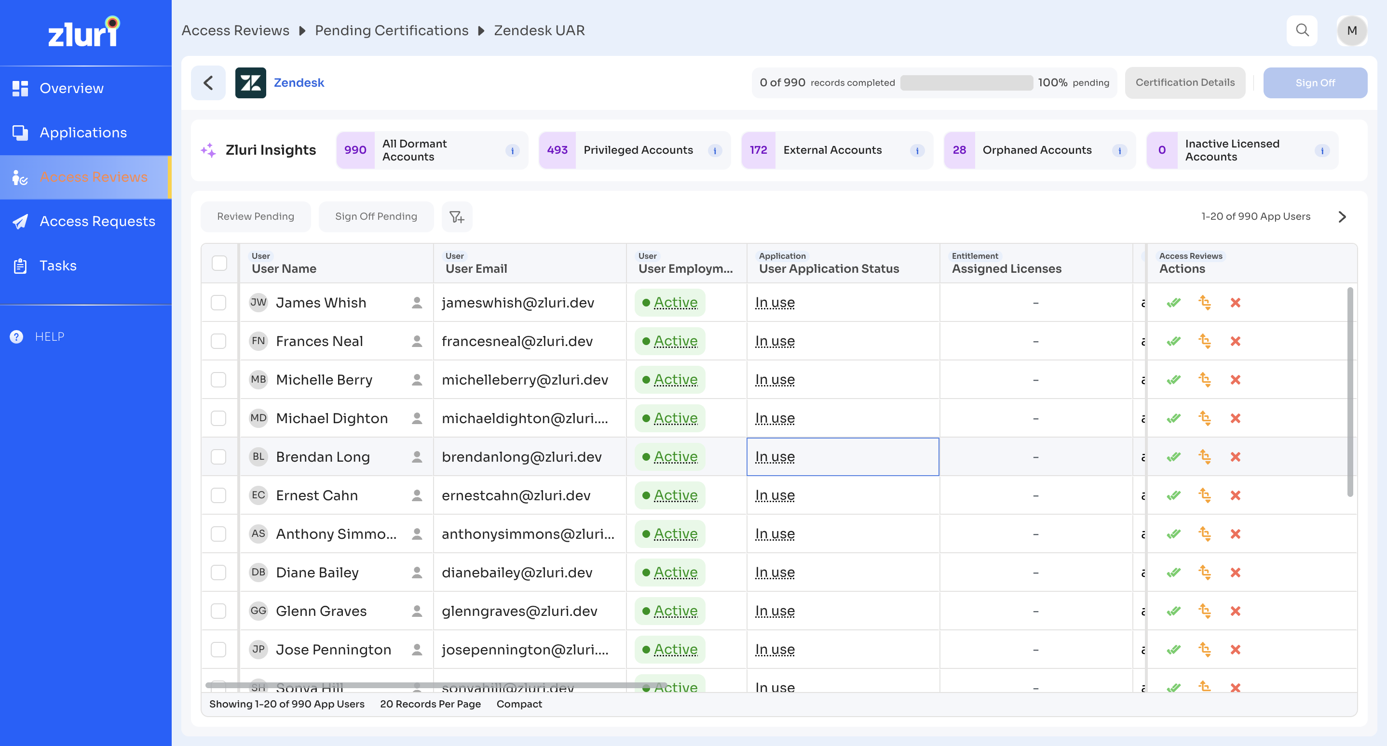Screen dimensions: 1387x746
Task: Check the box for Brendan Long
Action: tap(218, 457)
